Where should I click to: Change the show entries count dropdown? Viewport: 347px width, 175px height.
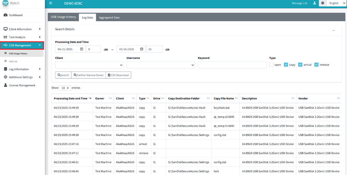tap(65, 88)
